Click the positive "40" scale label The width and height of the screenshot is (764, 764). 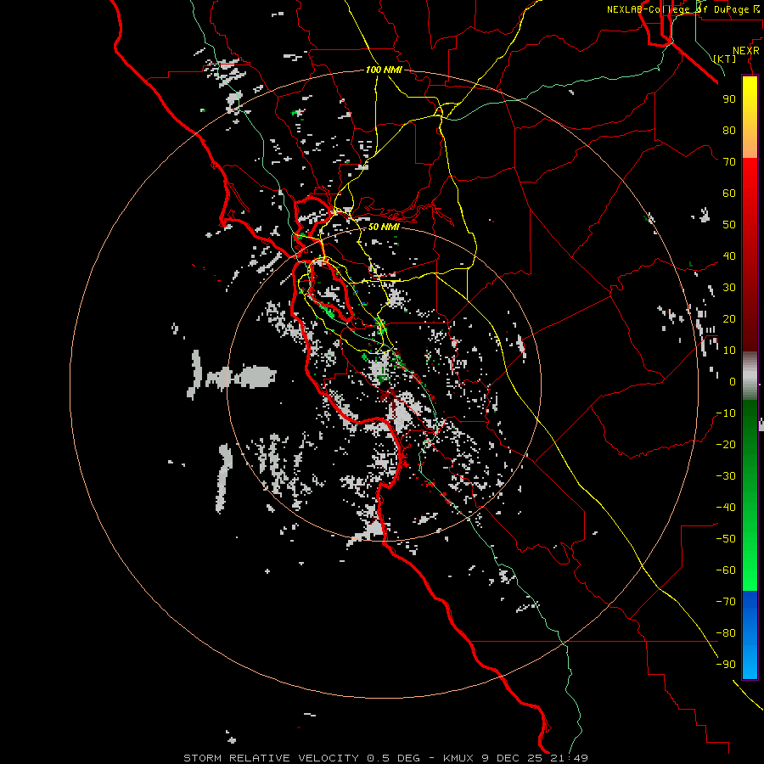729,256
